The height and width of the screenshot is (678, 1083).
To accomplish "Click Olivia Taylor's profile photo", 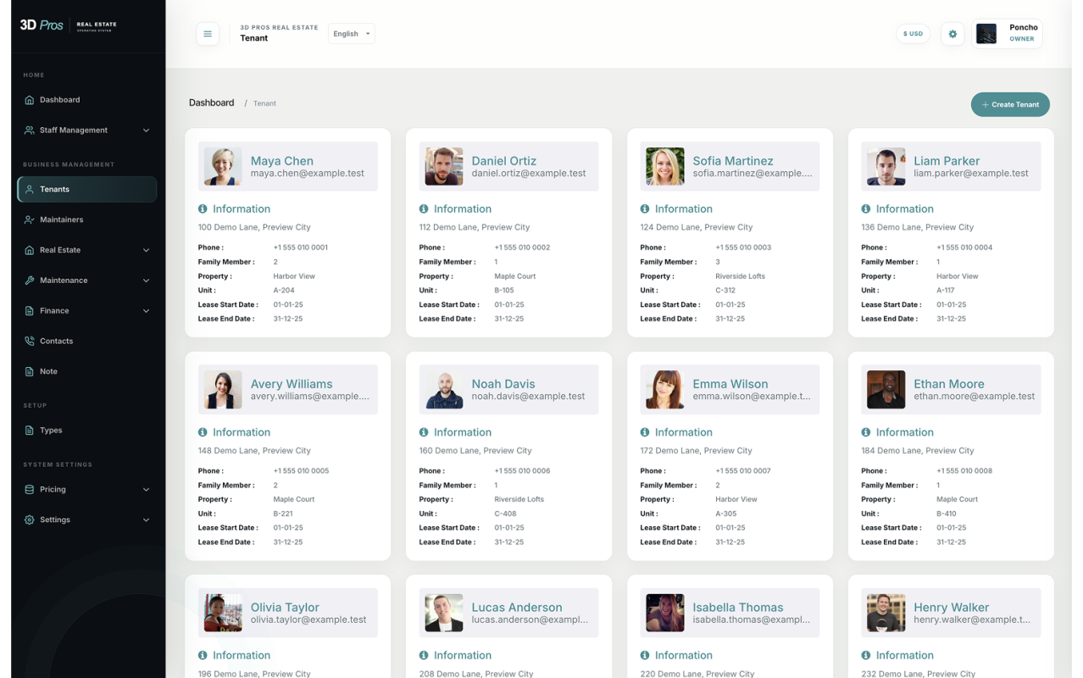I will (x=223, y=614).
